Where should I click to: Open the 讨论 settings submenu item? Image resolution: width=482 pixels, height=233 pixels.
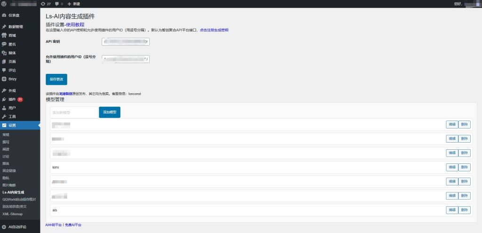click(x=6, y=156)
